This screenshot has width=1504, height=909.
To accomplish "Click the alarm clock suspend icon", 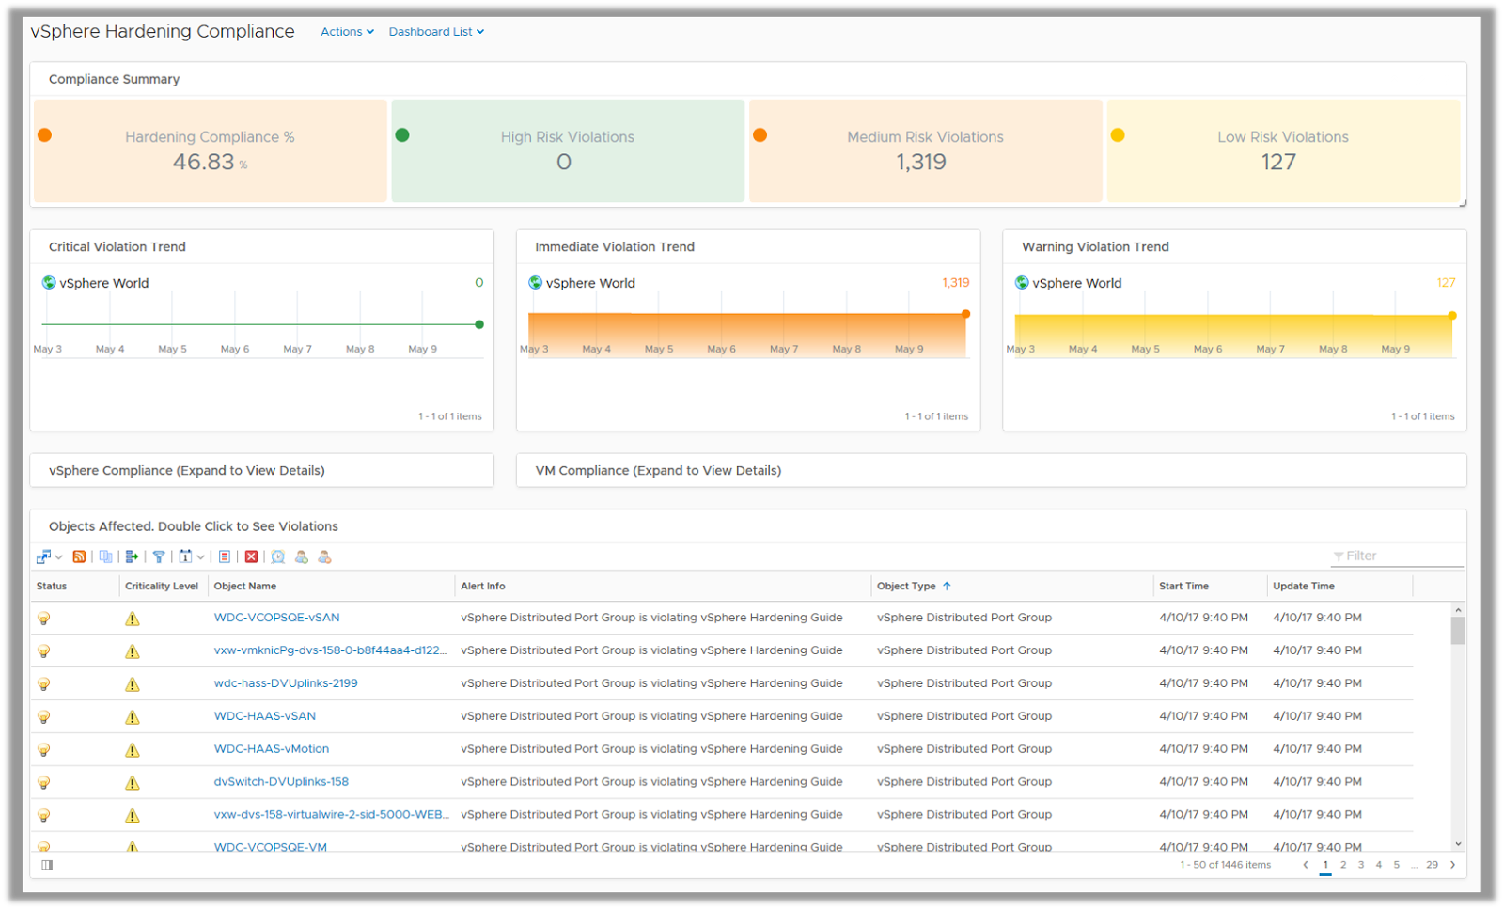I will 278,556.
